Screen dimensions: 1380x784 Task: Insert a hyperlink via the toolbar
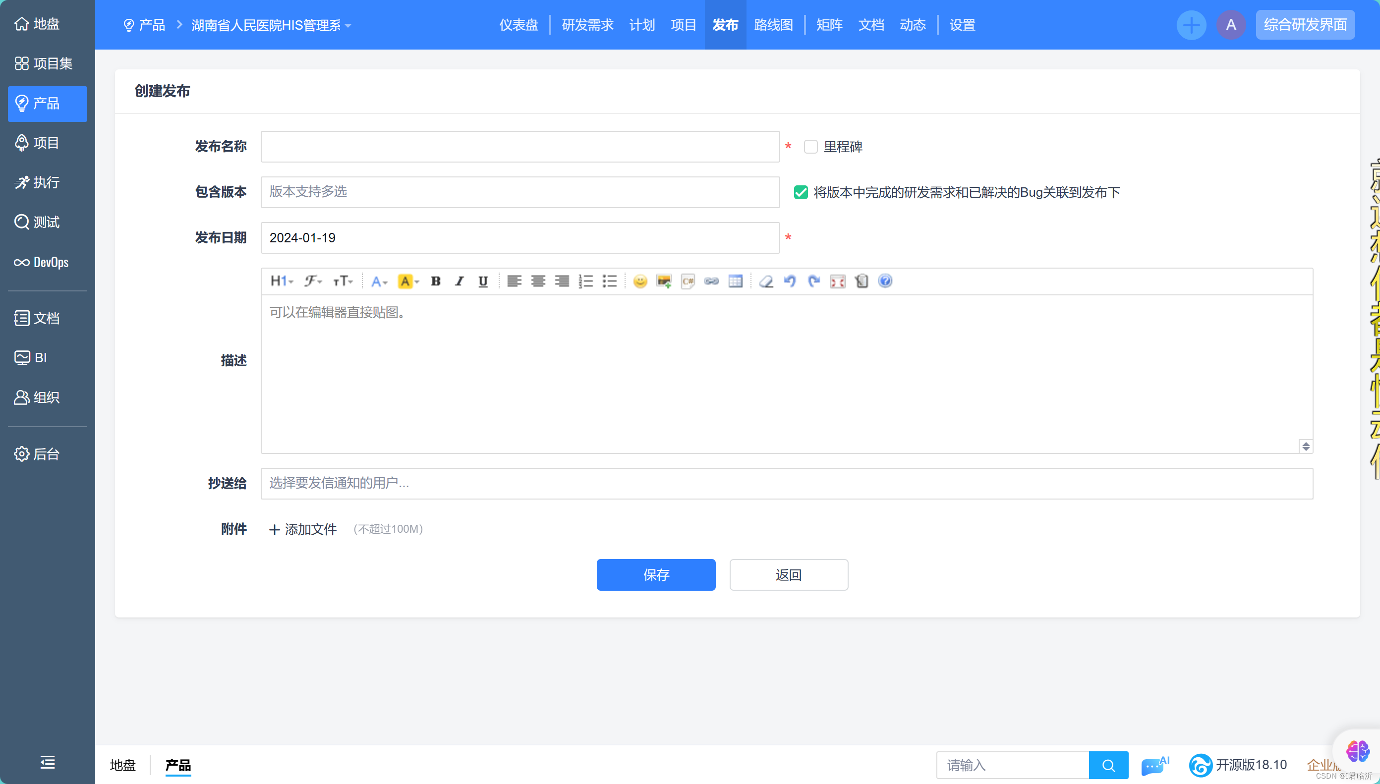click(711, 281)
